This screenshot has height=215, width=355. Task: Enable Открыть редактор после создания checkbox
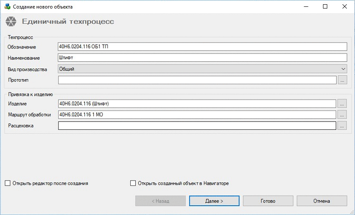[x=8, y=183]
